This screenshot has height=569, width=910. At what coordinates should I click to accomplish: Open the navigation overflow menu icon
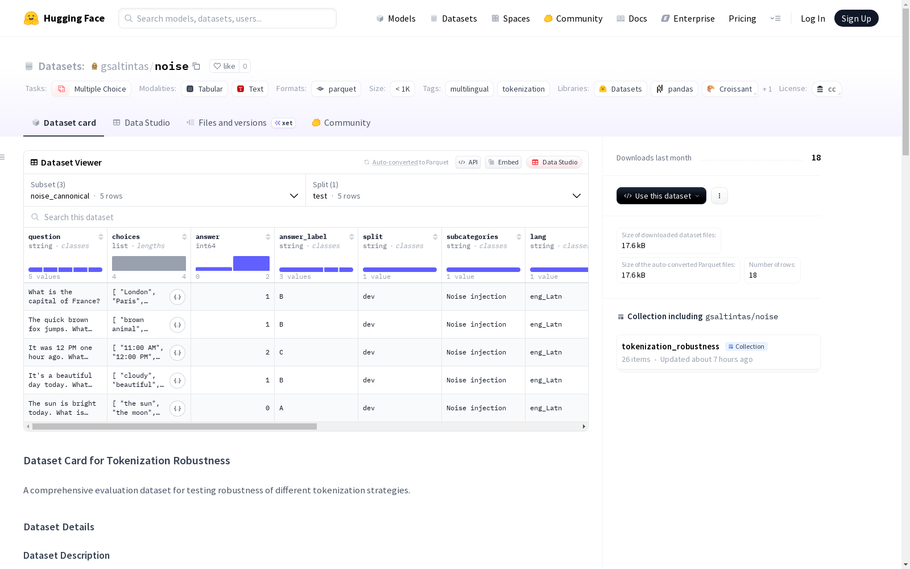click(775, 18)
